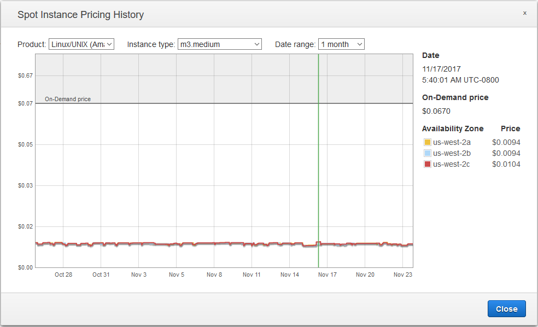This screenshot has width=538, height=327.
Task: Open the Product dropdown
Action: tap(81, 44)
